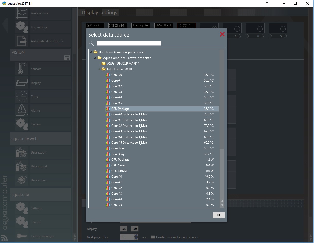
Task: Confirm the selection with the Ok button
Action: click(x=219, y=215)
